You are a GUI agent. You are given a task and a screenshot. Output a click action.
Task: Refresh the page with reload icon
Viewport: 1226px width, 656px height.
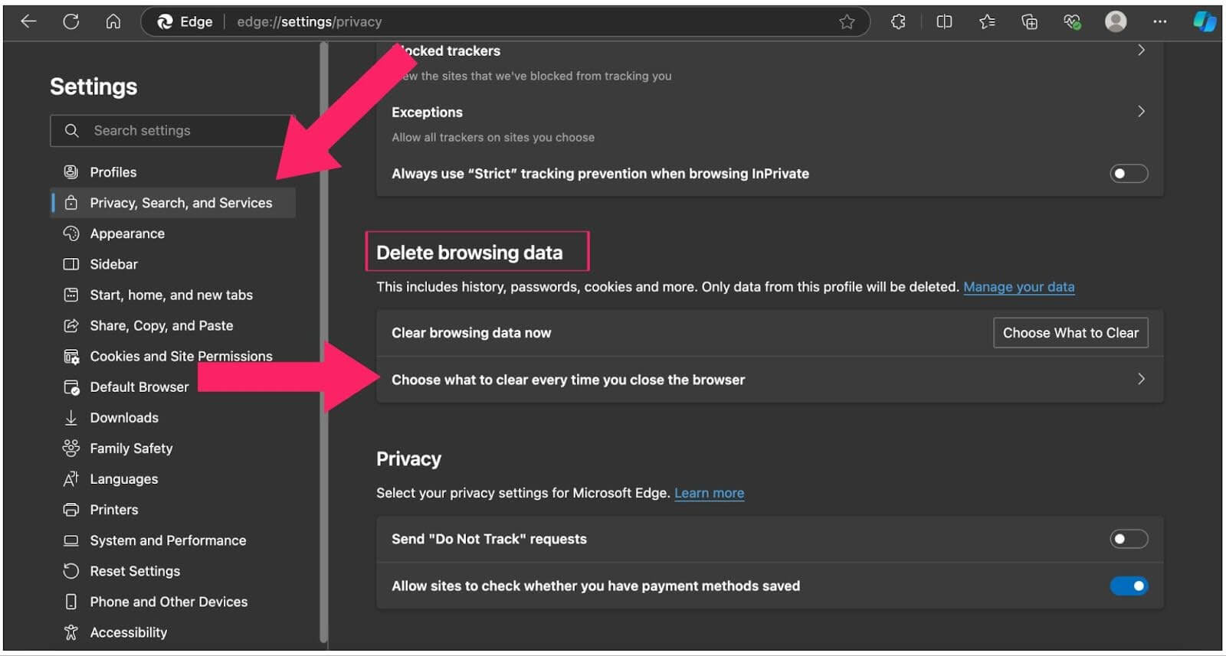click(71, 21)
